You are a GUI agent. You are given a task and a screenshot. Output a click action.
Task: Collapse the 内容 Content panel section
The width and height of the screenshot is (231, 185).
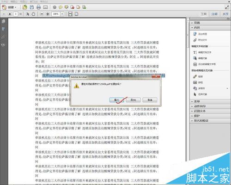coord(210,28)
